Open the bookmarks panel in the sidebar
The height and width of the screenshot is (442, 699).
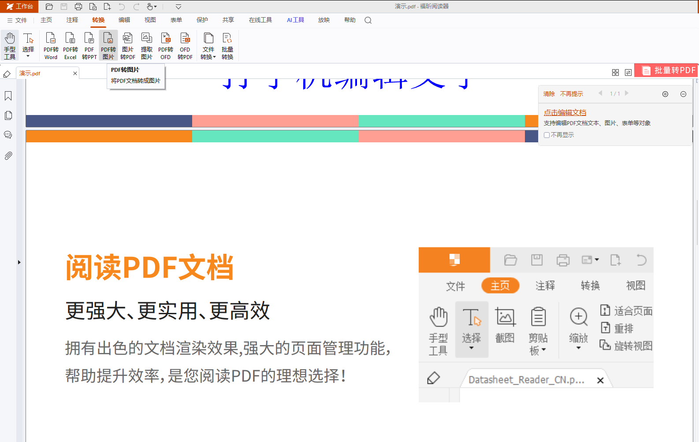coord(8,96)
